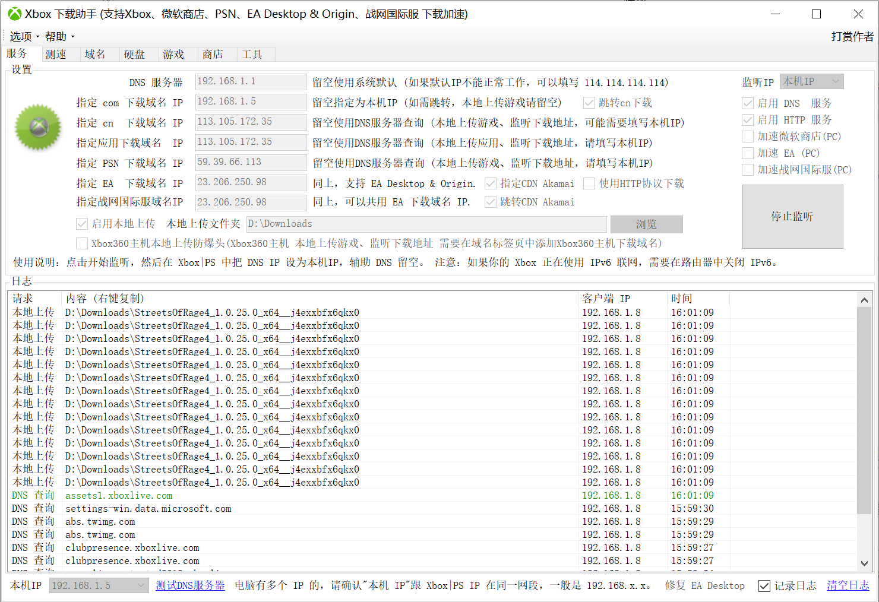Open the 监听IP dropdown

point(811,81)
